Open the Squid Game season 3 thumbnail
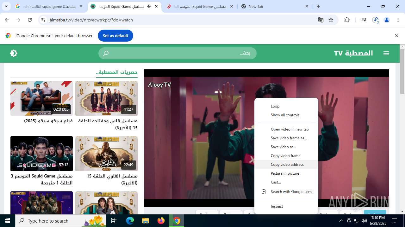405x227 pixels. coord(41,154)
